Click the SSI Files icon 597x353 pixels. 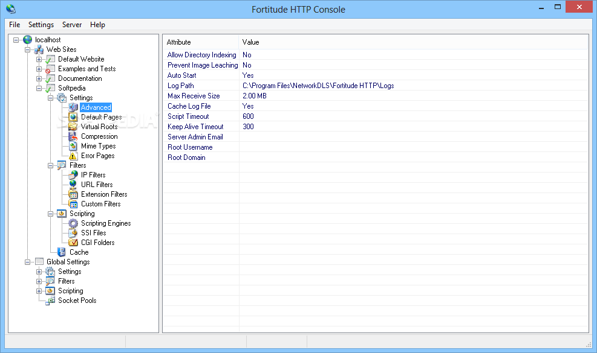[x=73, y=233]
